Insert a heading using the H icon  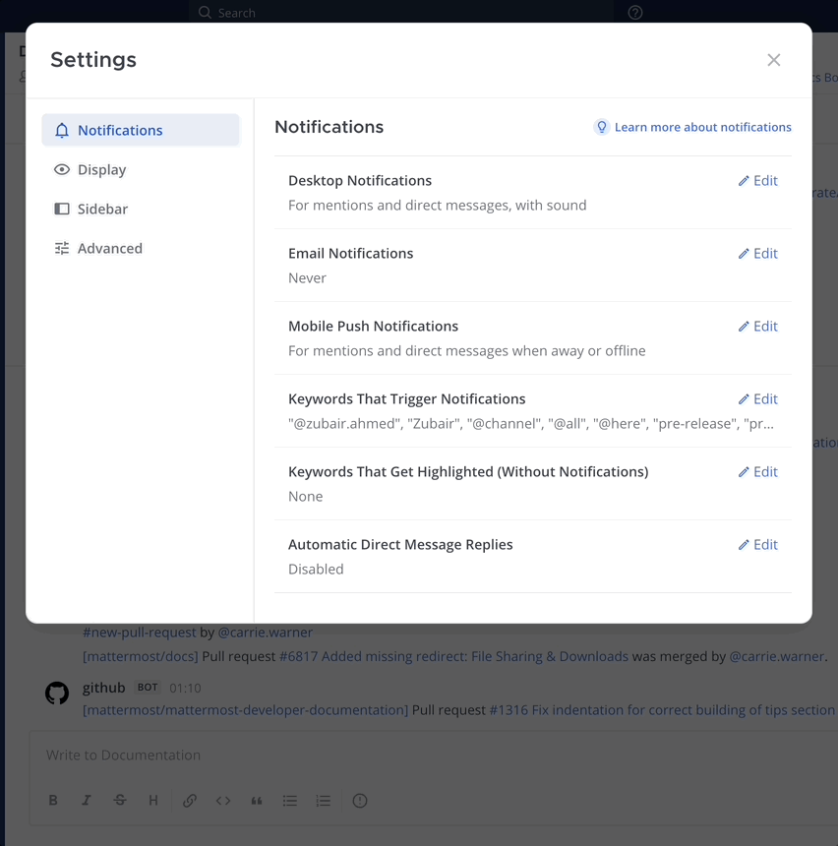coord(152,800)
